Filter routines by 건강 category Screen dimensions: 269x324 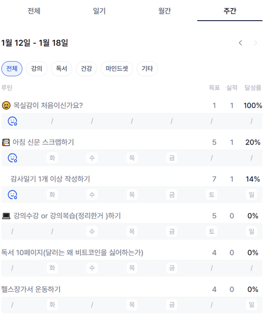click(86, 69)
